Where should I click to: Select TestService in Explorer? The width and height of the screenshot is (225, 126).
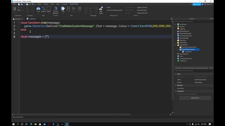pyautogui.click(x=183, y=61)
